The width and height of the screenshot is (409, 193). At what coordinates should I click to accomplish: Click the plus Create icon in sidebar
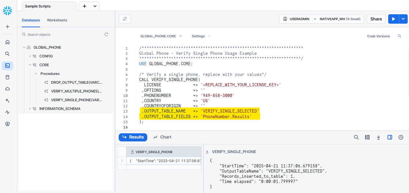[x=7, y=27]
